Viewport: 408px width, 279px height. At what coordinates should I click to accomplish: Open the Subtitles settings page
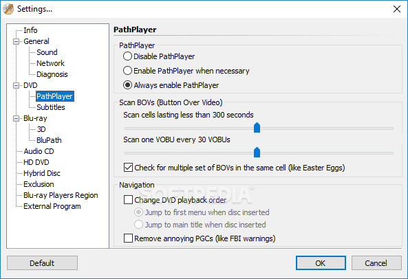[x=51, y=107]
